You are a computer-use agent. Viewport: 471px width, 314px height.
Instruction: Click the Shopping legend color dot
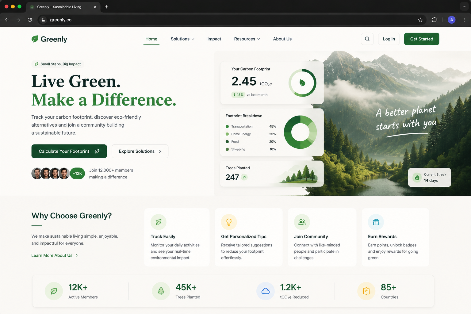[227, 149]
